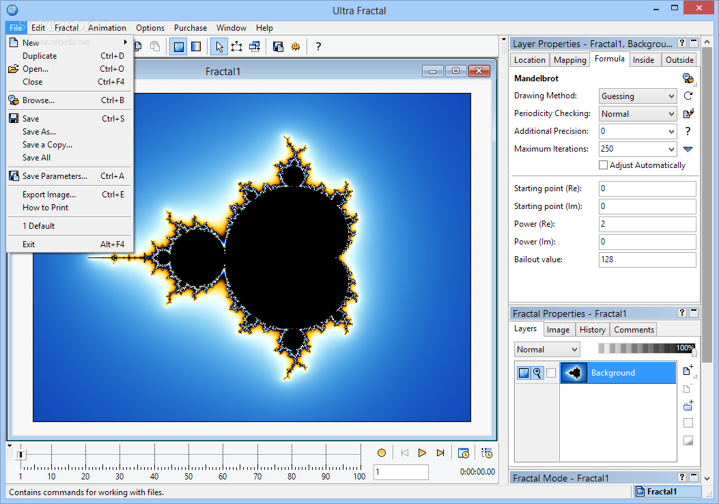Click the Copy icon in the toolbar
The image size is (719, 504).
point(137,46)
